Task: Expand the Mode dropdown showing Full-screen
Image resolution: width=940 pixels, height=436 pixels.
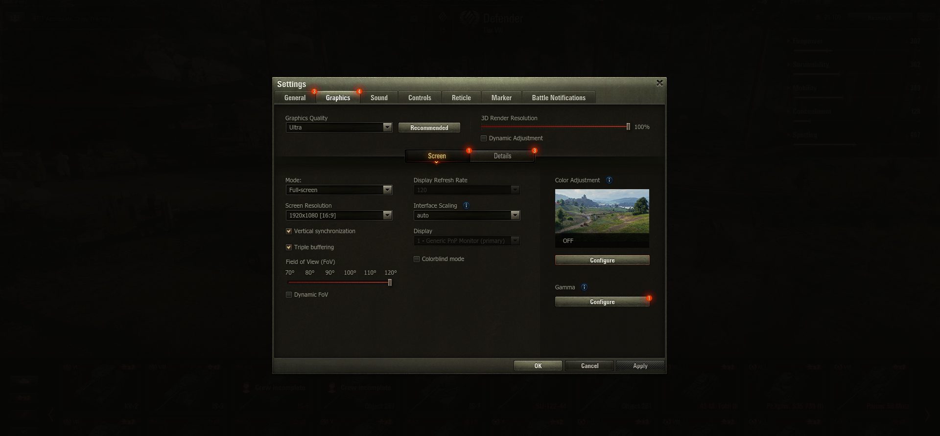Action: click(339, 190)
